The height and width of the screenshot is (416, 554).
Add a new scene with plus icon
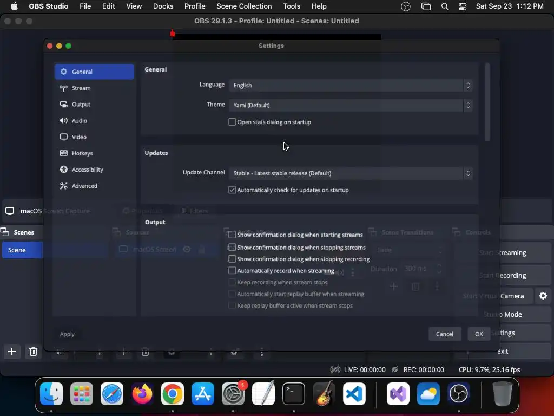[12, 352]
